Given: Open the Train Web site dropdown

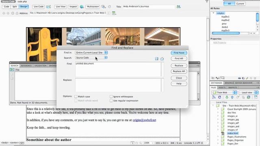Looking at the screenshot, I should point(224,92).
